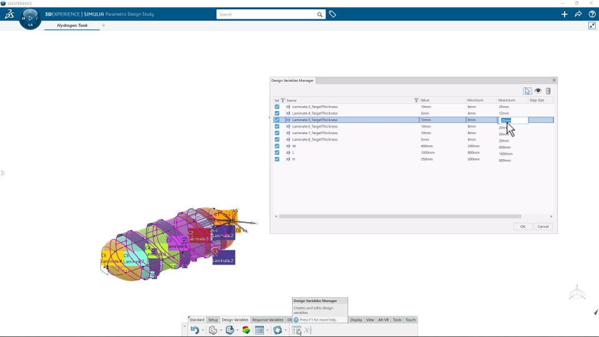Open the Tools tab
The image size is (599, 337).
[x=397, y=320]
